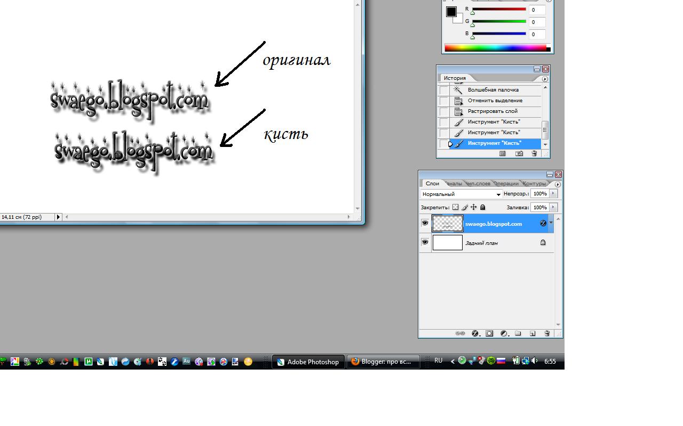Switch to Adobe Photoshop taskbar button

[308, 362]
